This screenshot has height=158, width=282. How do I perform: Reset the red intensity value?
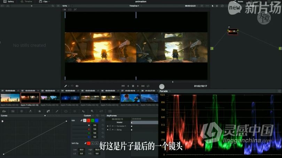tap(103, 129)
